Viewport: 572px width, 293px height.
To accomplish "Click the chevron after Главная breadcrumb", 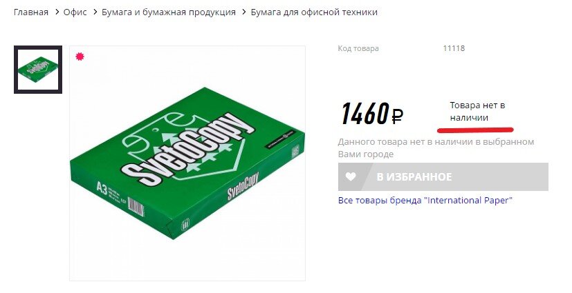I will coord(57,12).
